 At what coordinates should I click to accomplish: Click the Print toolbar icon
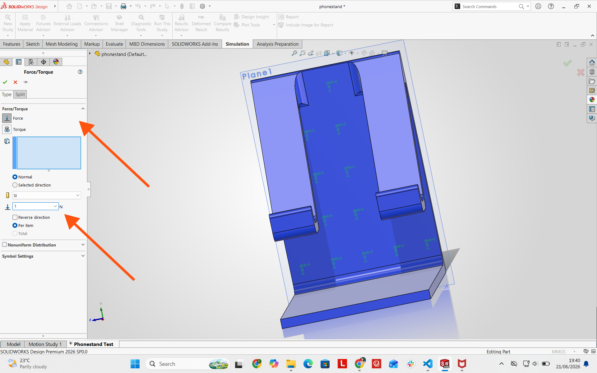point(123,6)
